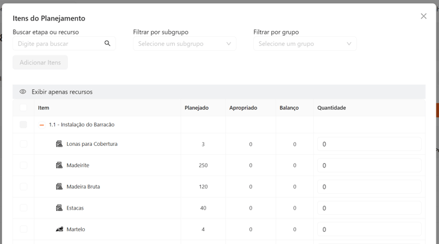Click the search magnifier icon
This screenshot has height=244, width=439.
tap(107, 43)
